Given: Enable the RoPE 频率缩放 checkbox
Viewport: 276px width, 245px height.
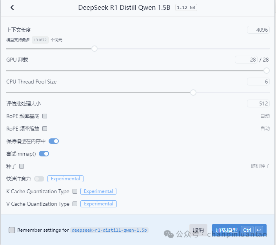Looking at the screenshot, I should point(45,129).
